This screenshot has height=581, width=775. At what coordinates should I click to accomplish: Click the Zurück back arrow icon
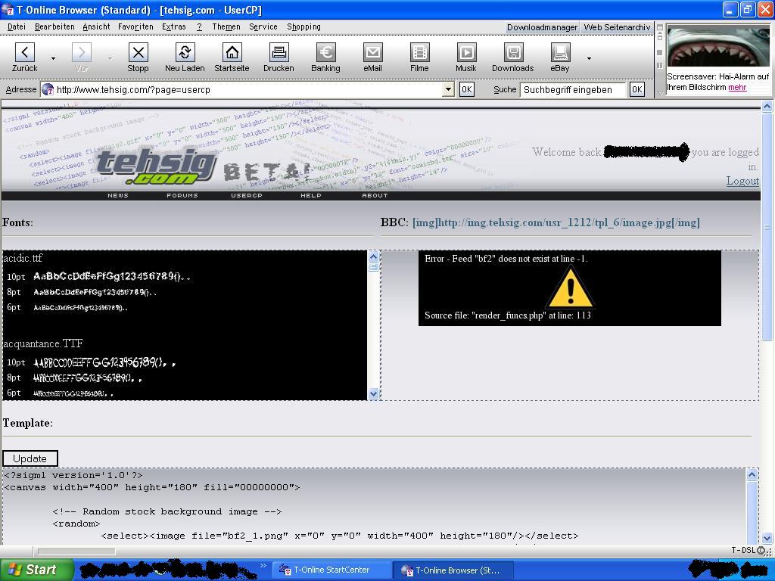(x=25, y=52)
